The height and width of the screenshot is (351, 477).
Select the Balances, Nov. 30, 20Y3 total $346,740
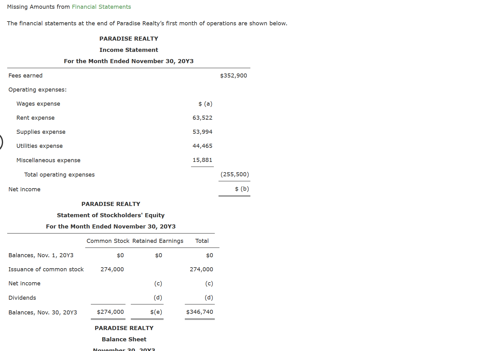tap(200, 312)
